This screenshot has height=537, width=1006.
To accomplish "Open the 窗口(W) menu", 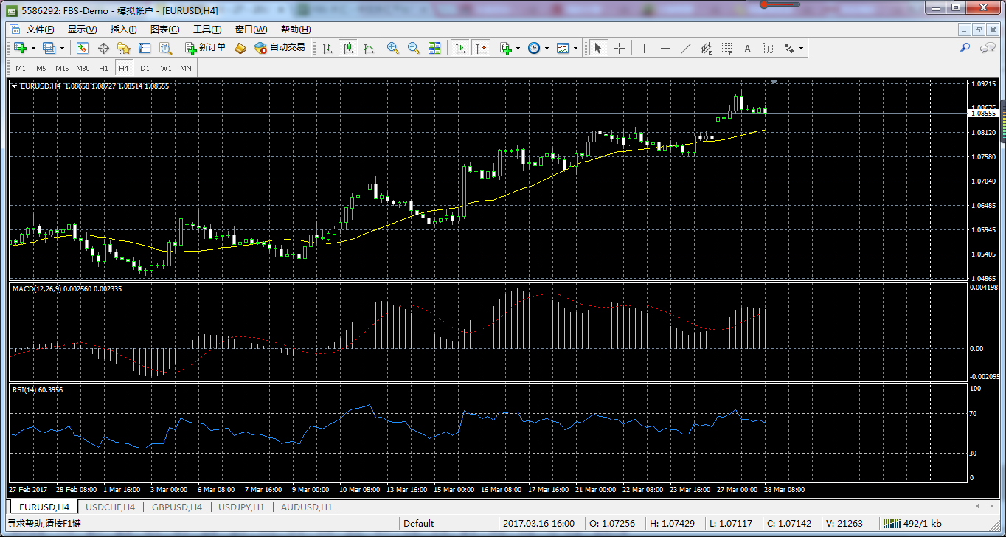I will (251, 30).
